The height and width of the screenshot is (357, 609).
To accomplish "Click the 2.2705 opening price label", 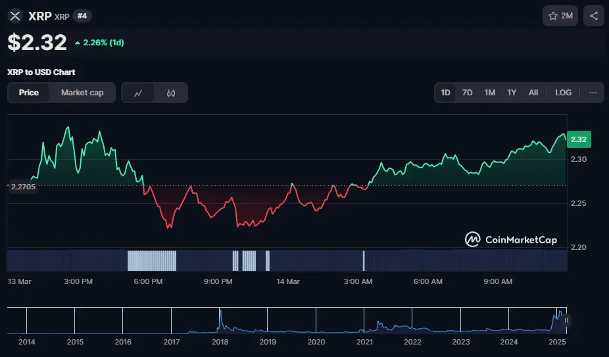I will pos(23,187).
